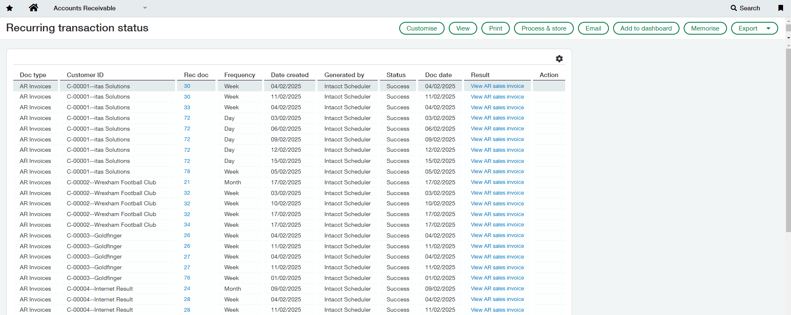The width and height of the screenshot is (791, 315).
Task: View AR sales invoice dated 15/02/2025
Action: coord(497,161)
